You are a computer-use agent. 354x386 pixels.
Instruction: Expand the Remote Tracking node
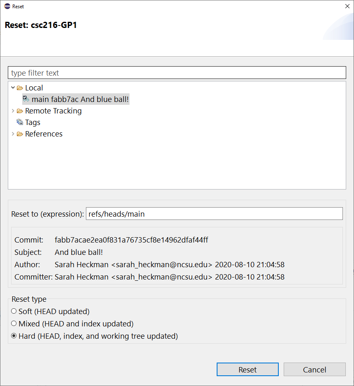tap(13, 111)
